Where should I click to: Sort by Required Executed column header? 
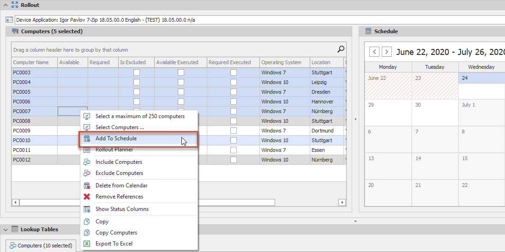click(233, 62)
